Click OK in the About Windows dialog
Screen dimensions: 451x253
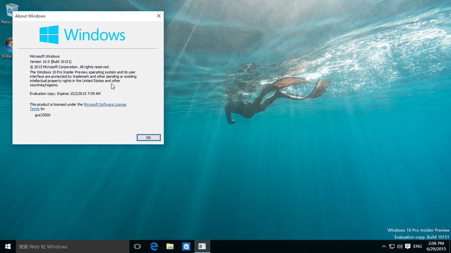click(149, 138)
